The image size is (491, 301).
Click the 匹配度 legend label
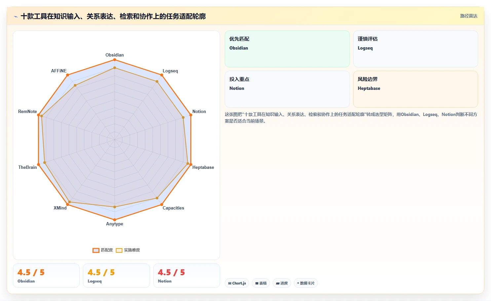107,250
